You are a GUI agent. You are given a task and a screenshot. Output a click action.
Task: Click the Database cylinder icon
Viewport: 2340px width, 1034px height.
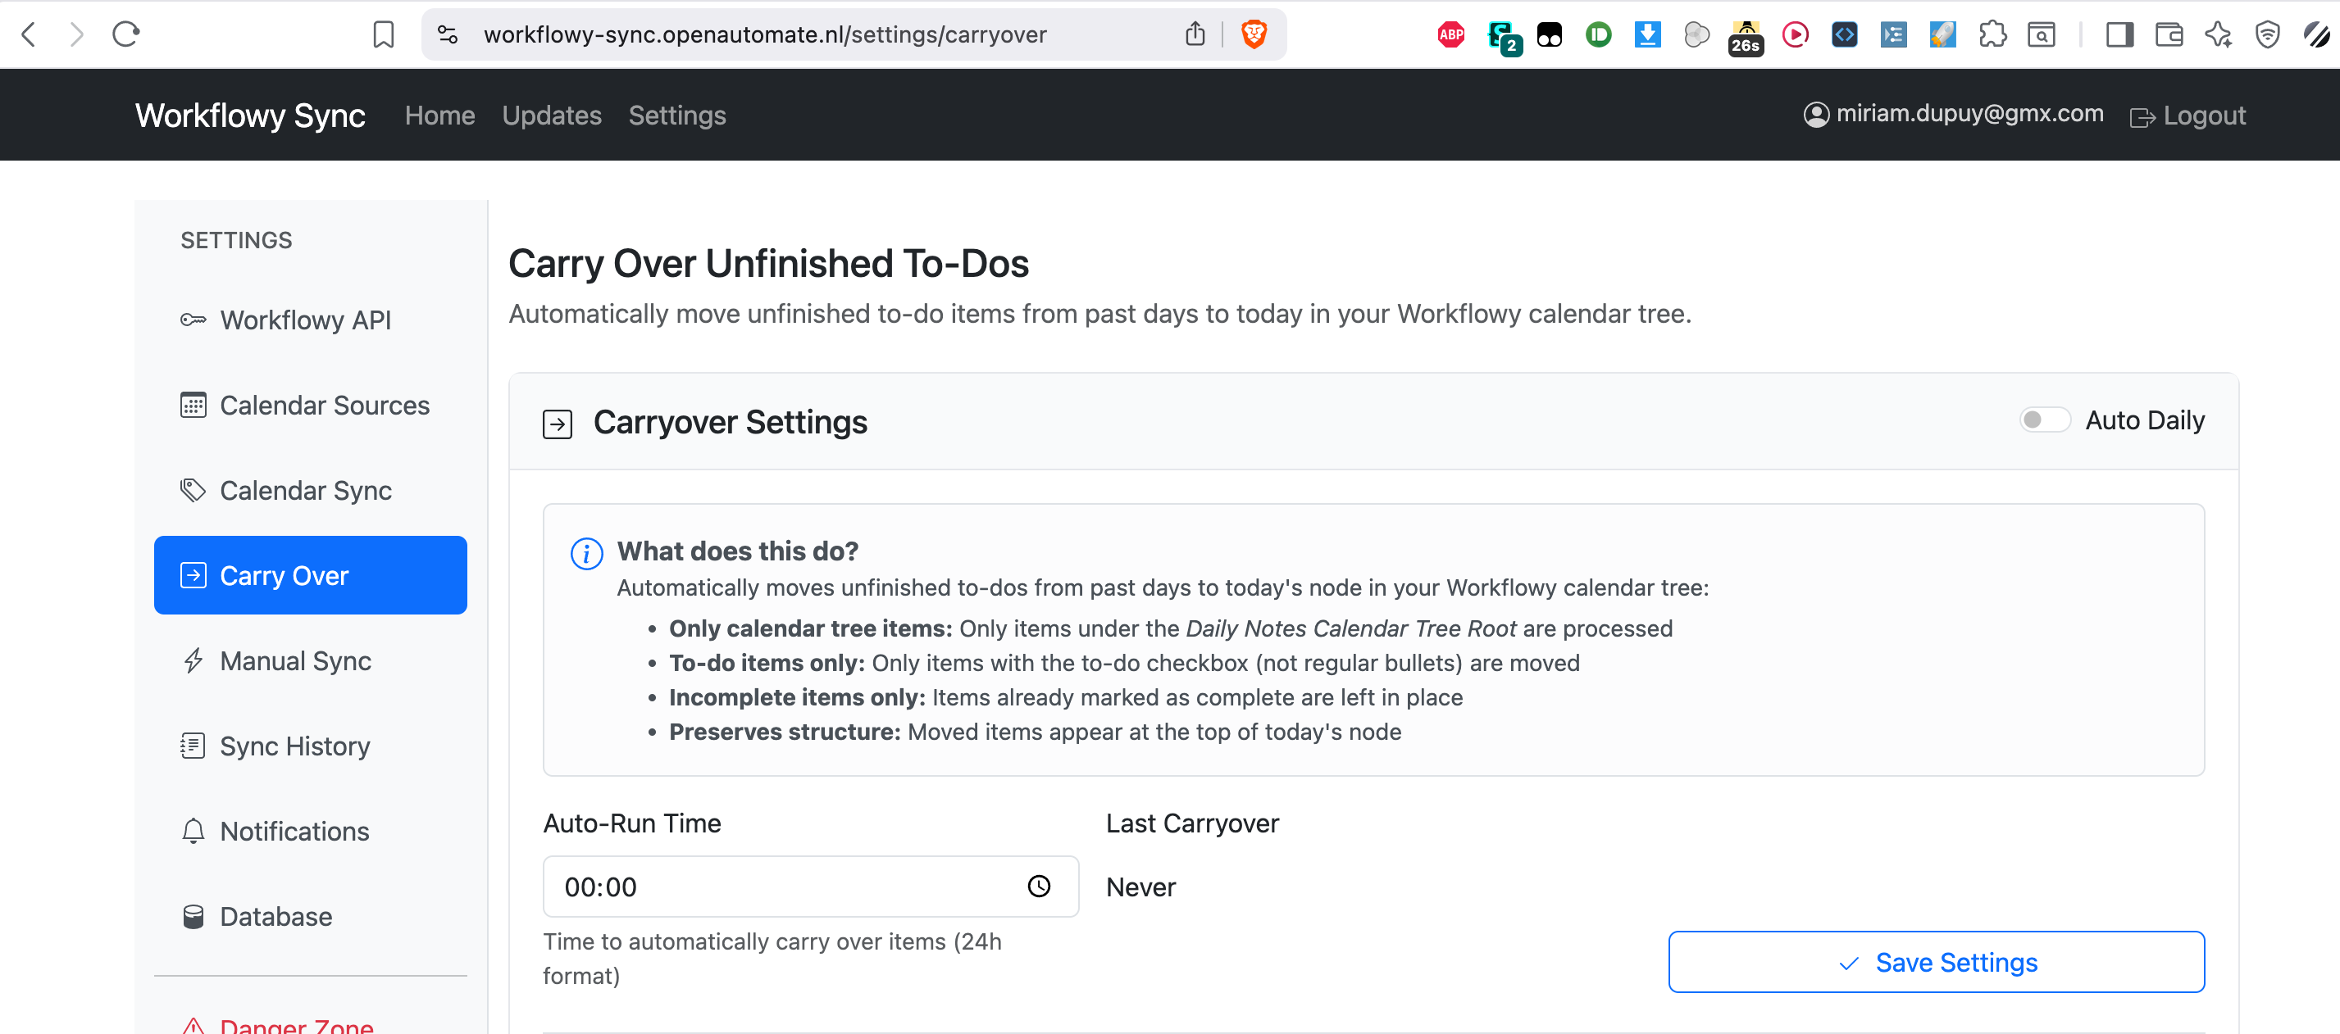click(x=193, y=917)
